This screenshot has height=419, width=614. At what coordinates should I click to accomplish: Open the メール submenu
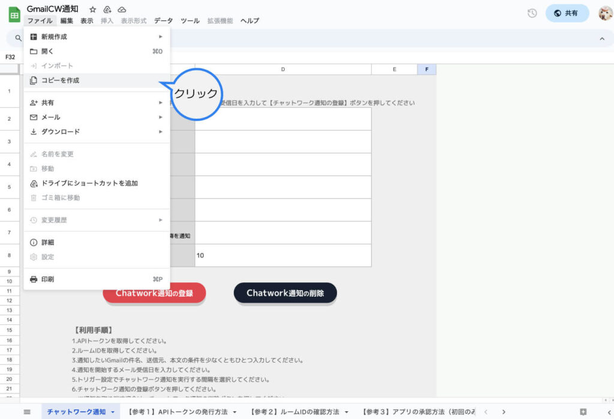97,117
